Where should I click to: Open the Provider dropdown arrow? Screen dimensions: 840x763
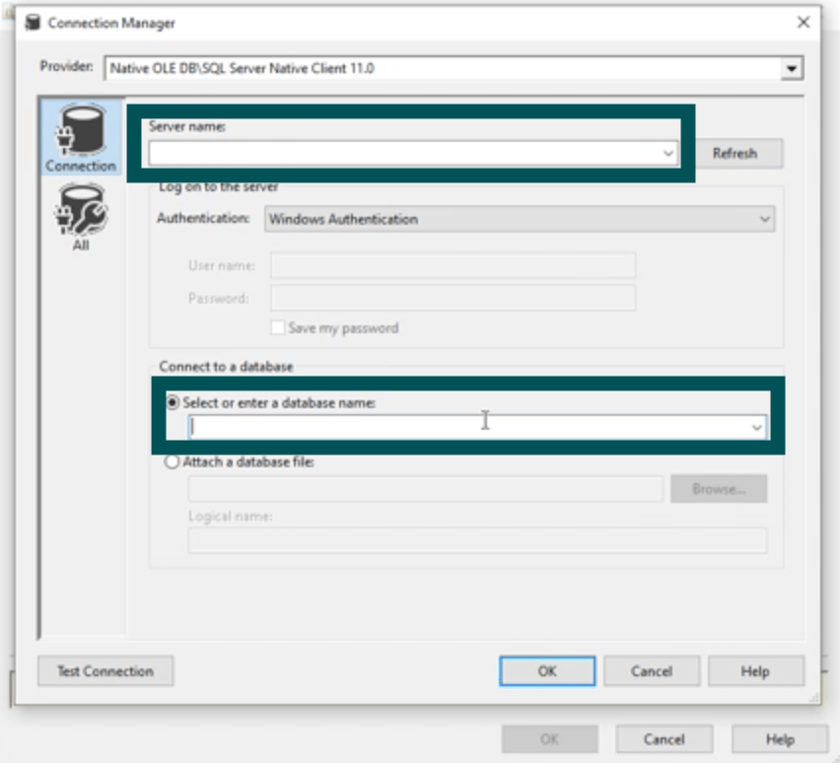792,69
